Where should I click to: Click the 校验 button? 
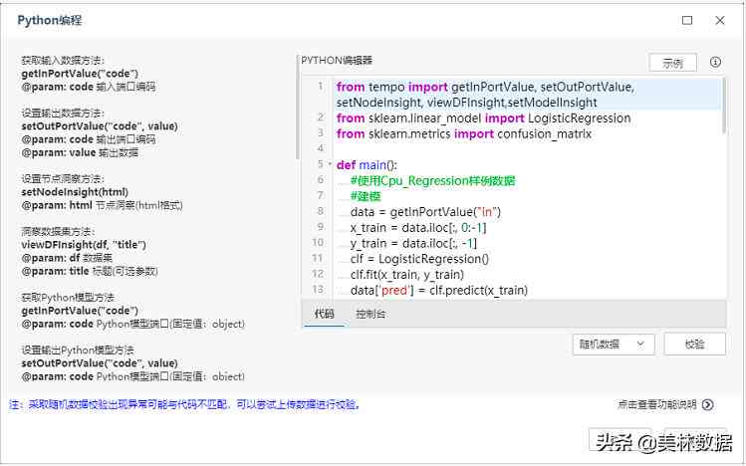point(694,345)
